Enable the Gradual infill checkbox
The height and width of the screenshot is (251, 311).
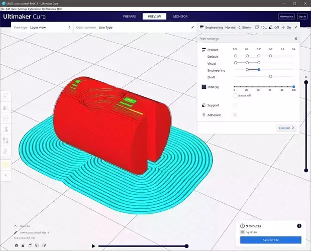pos(235,96)
